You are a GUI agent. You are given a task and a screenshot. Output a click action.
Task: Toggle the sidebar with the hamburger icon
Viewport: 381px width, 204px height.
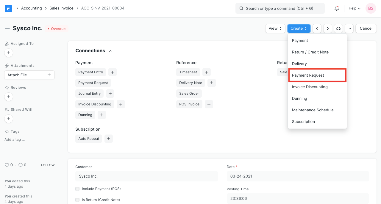point(7,29)
